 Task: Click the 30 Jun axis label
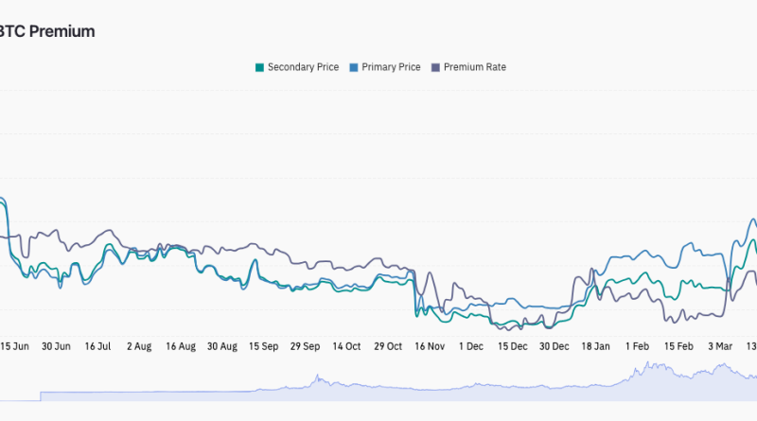tap(56, 346)
